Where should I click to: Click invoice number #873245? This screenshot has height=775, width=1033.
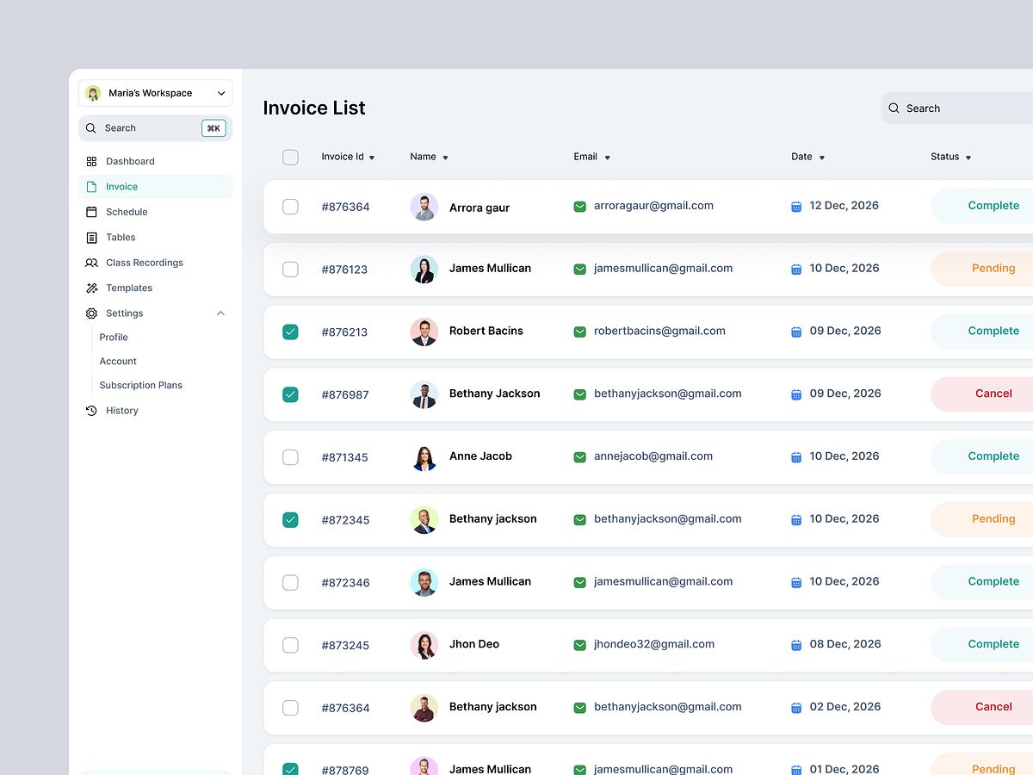click(x=345, y=646)
